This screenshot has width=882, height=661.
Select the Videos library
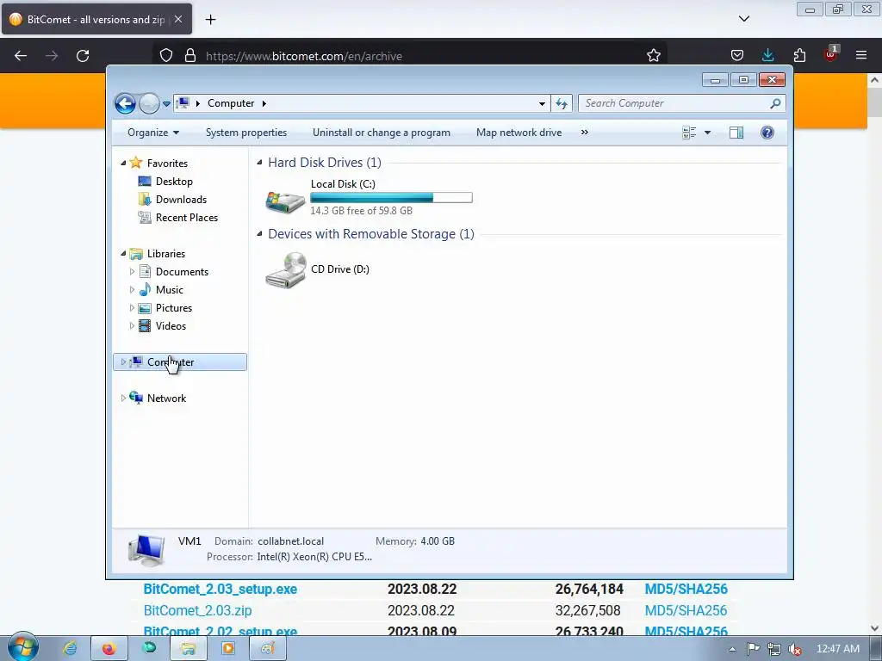[171, 325]
